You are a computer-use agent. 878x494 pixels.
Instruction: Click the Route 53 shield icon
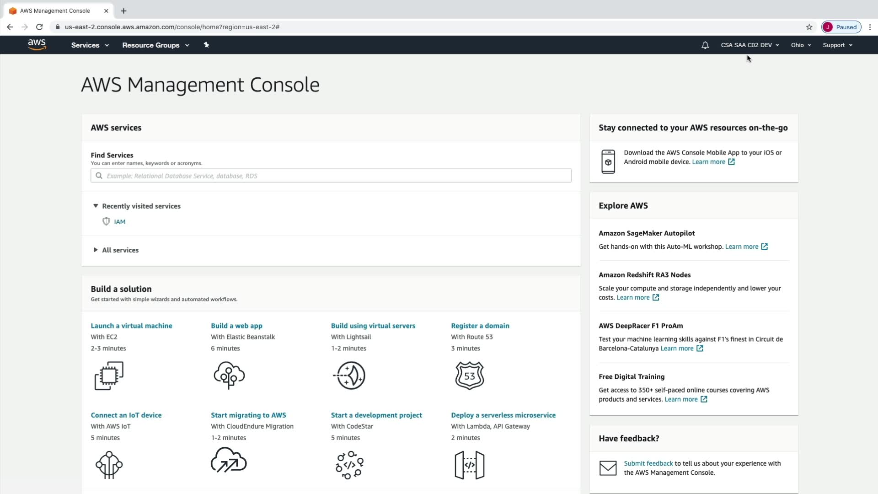point(470,376)
